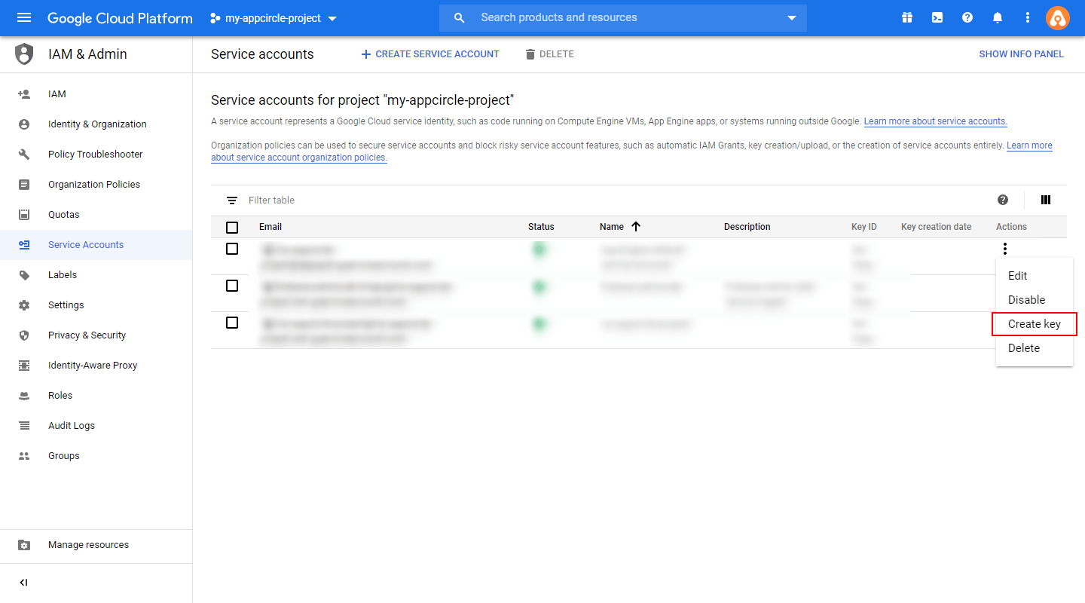The image size is (1085, 603).
Task: Click the Status column header
Action: pos(541,227)
